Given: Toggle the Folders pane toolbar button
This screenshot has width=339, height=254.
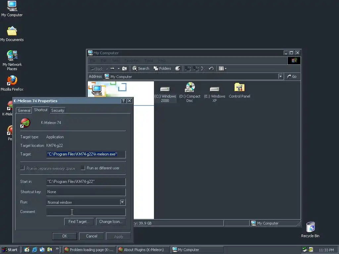Looking at the screenshot, I should coord(162,68).
